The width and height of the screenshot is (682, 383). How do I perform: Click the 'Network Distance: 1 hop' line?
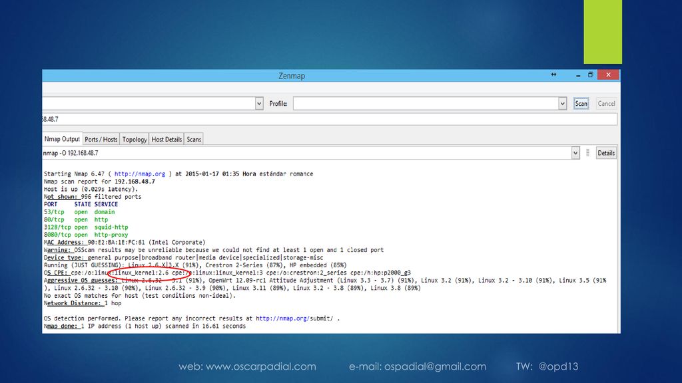pyautogui.click(x=82, y=303)
